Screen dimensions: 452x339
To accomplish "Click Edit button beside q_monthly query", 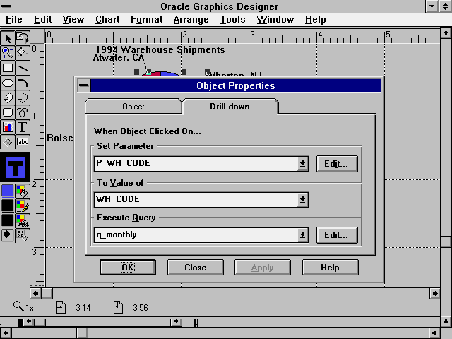I will [x=336, y=235].
